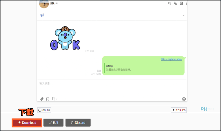Open the notes icon in chat header
This screenshot has width=221, height=131.
181,3
